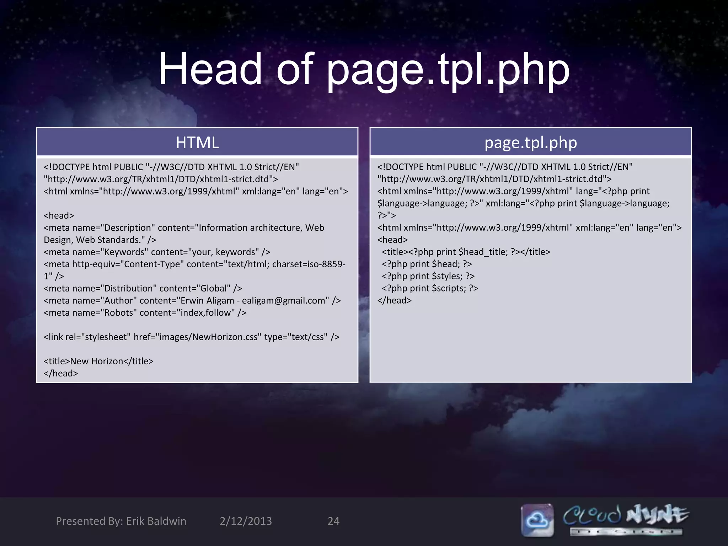The image size is (728, 546).
Task: Click the opening <head> tag in page.tpl.php box
Action: [x=392, y=240]
